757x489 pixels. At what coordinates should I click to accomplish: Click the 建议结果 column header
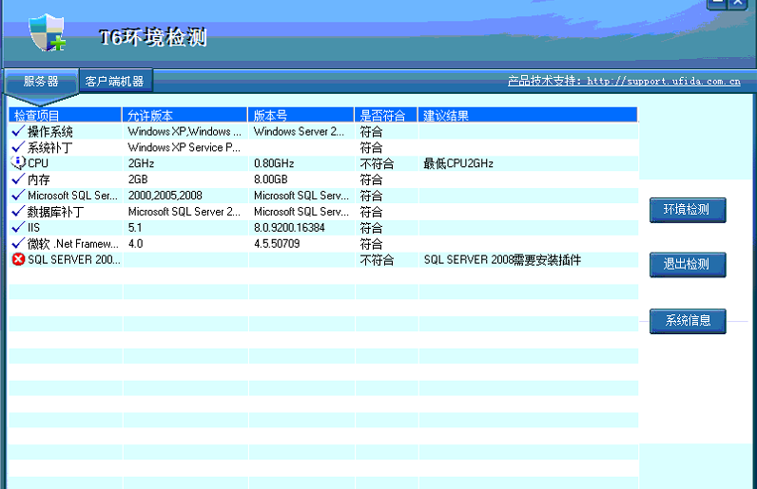coord(528,115)
